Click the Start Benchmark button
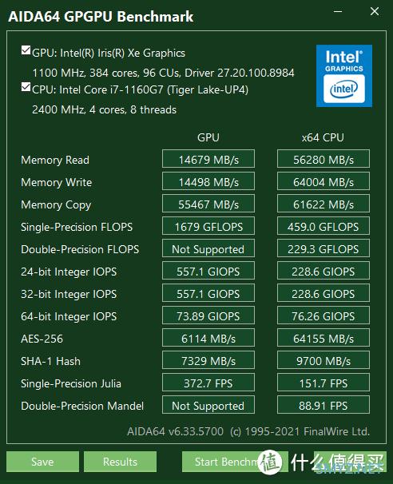Viewport: 393px width, 484px height. point(235,462)
